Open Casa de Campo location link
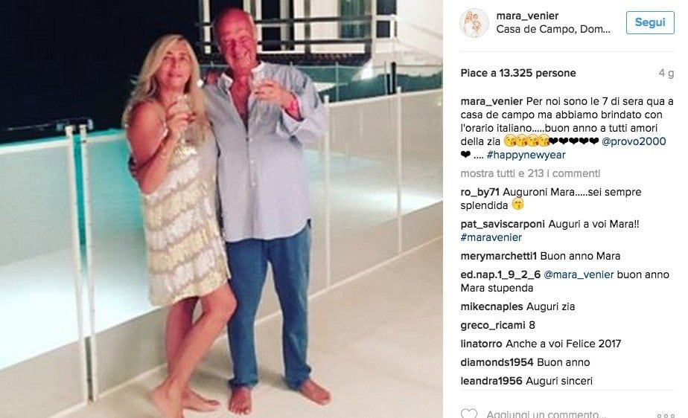The image size is (688, 418). click(x=552, y=29)
